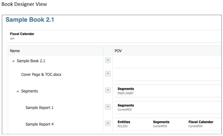This screenshot has width=223, height=136.
Task: Click Segments POV with Seg01,Seg02 values
Action: [126, 91]
